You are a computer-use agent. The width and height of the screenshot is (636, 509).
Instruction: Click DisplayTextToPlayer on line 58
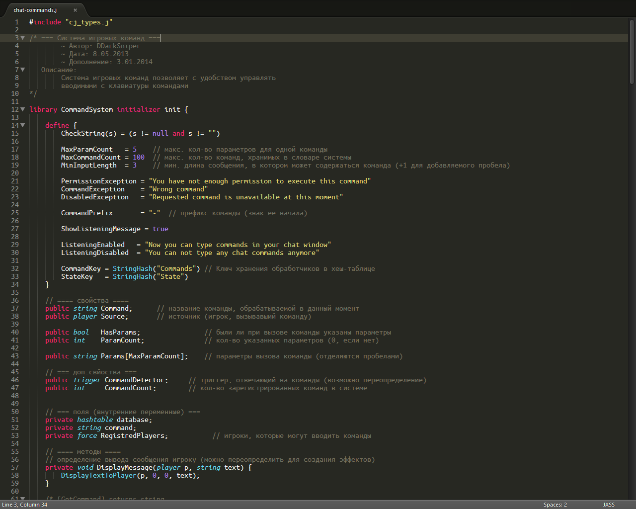click(x=98, y=475)
